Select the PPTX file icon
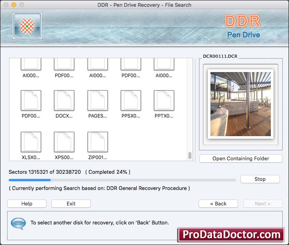This screenshot has width=289, height=245. [x=164, y=100]
